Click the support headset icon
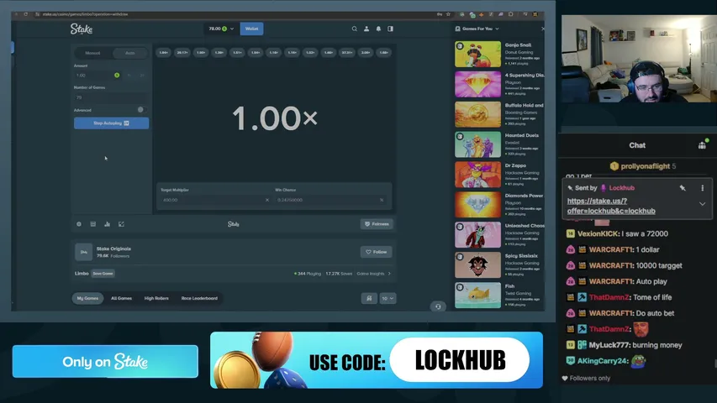 (438, 306)
